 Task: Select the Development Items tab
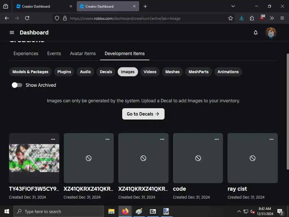124,53
